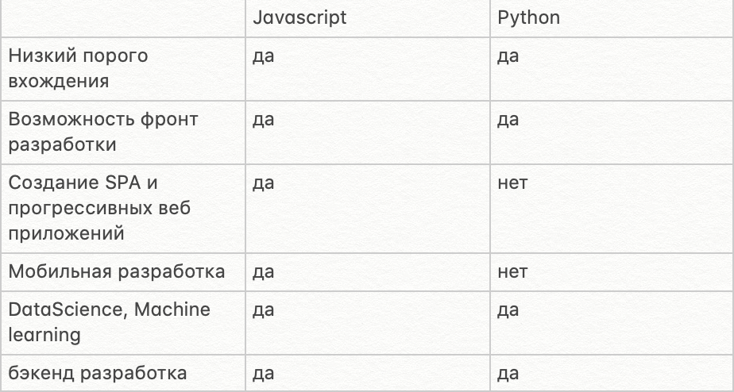
Task: Click the empty top-left header cell
Action: 123,18
